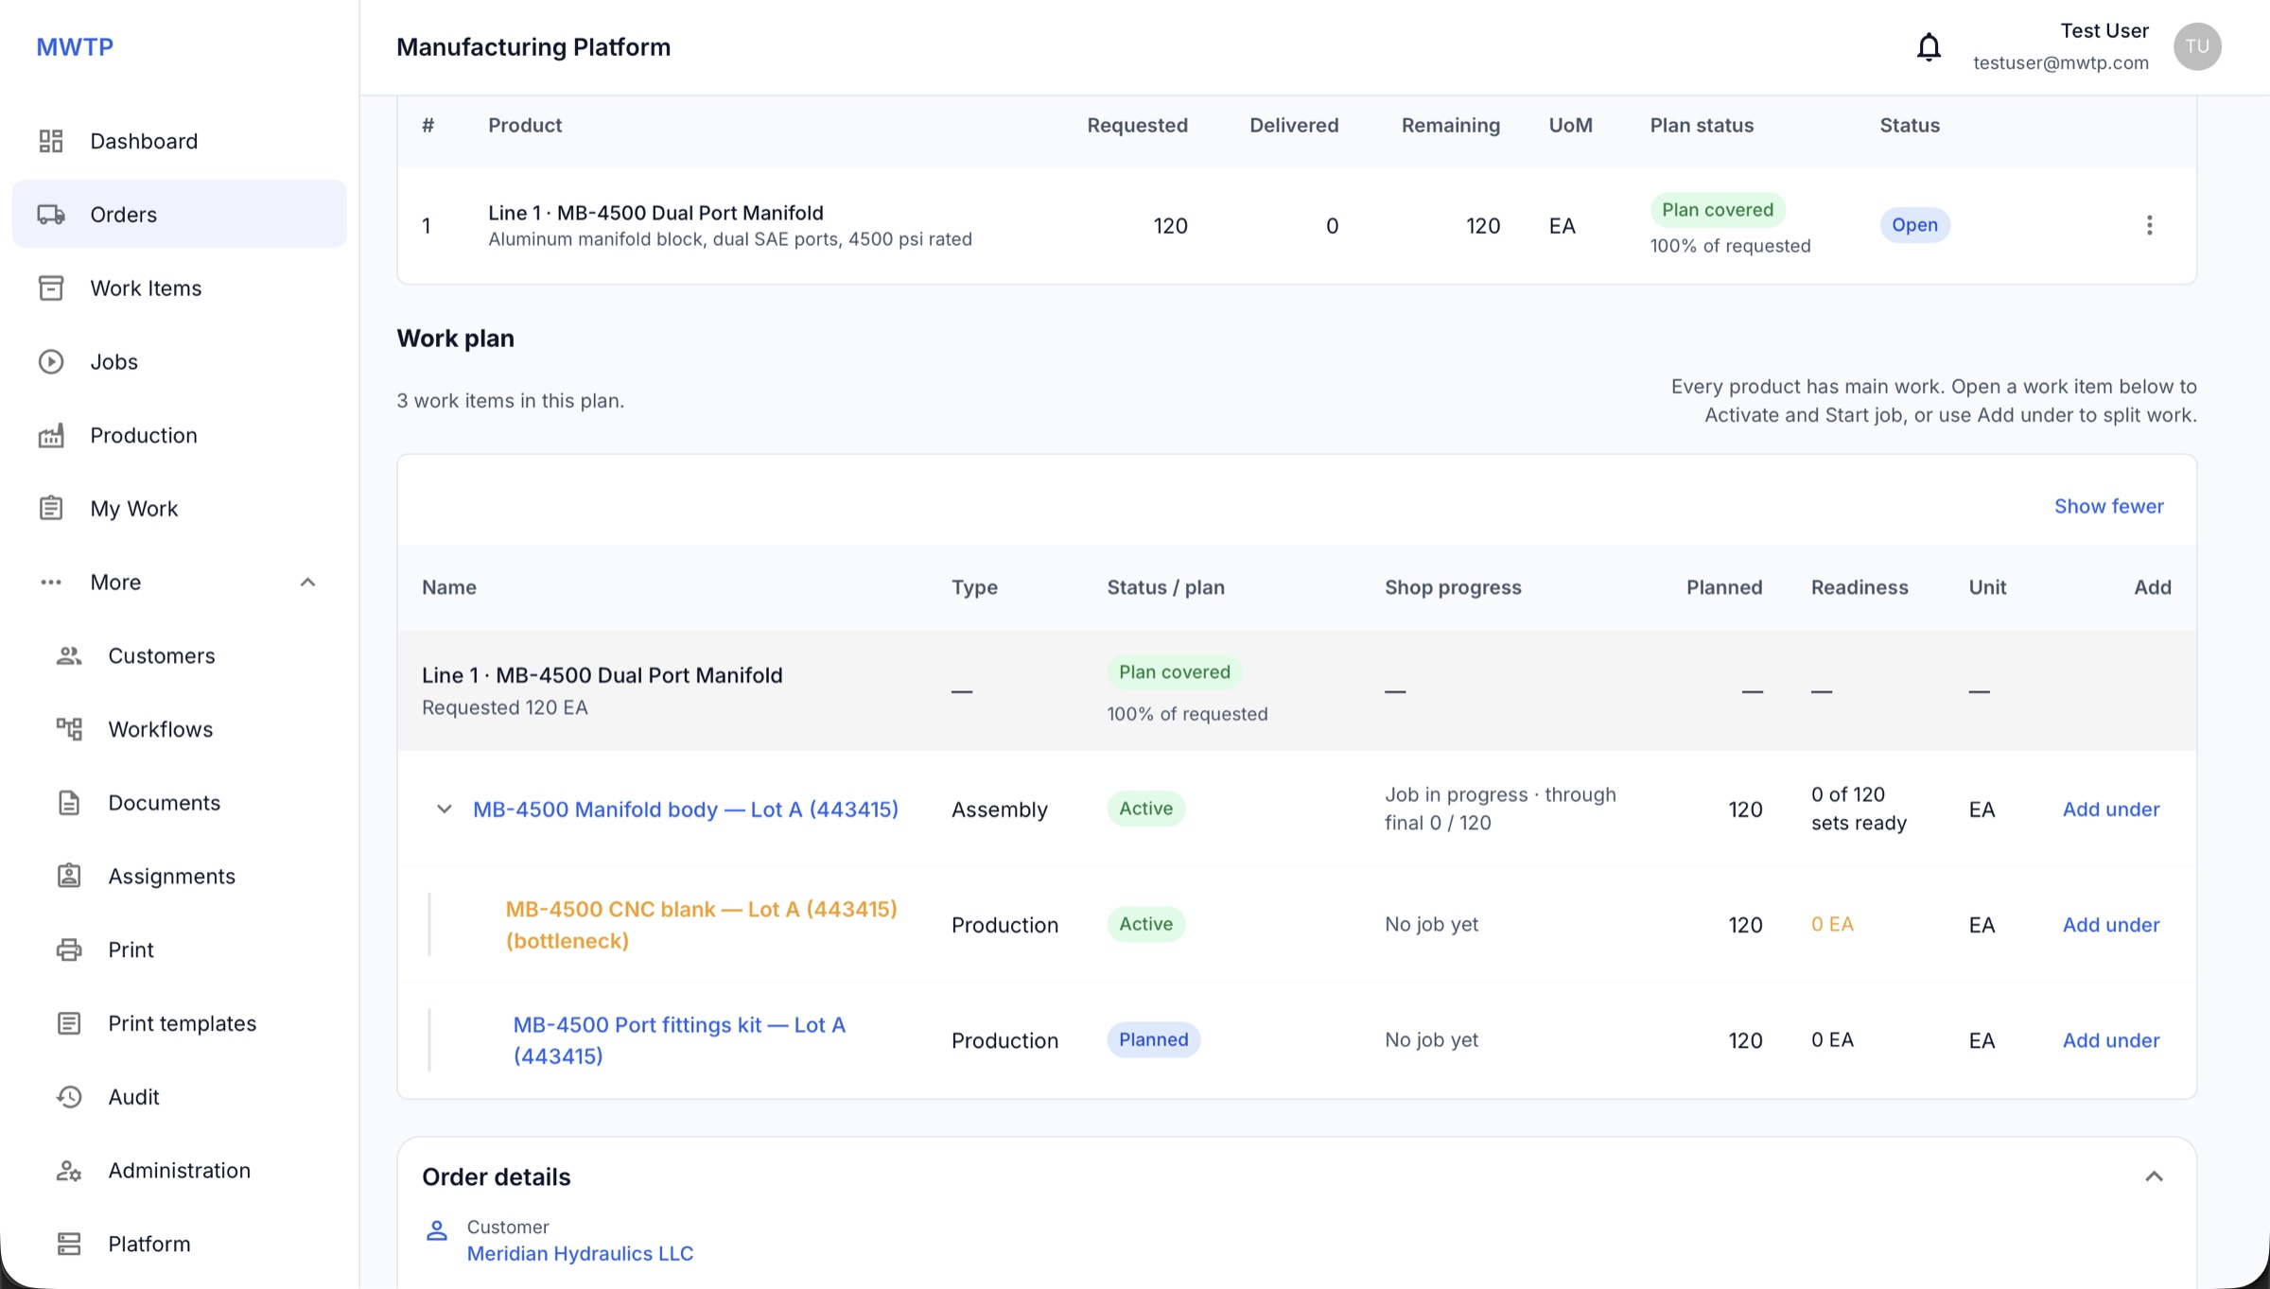Open the Dashboard menu item
Image resolution: width=2270 pixels, height=1289 pixels.
click(x=180, y=141)
